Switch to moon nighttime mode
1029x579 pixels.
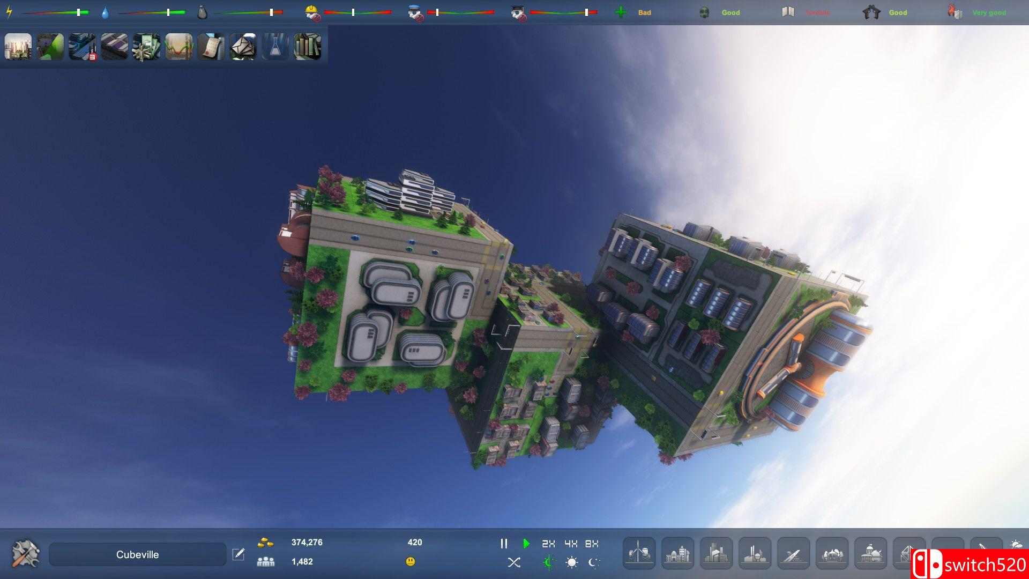point(593,563)
